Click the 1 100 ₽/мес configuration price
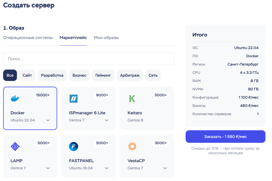272x181 pixels. [248, 97]
